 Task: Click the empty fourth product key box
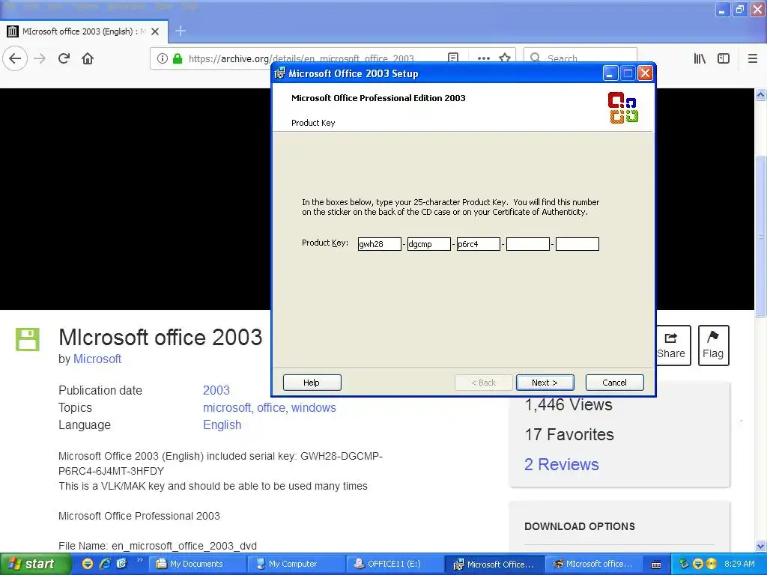(x=528, y=244)
